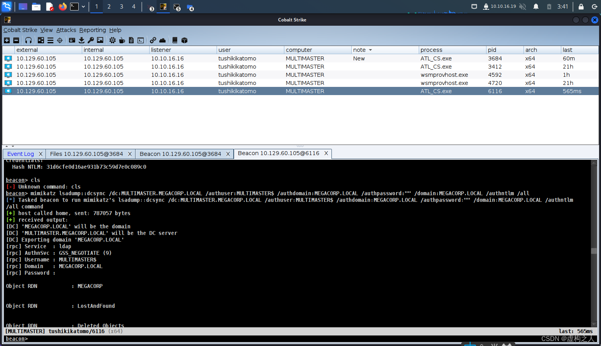Image resolution: width=601 pixels, height=346 pixels.
Task: Launch terminal emulator from panel
Action: tap(74, 7)
